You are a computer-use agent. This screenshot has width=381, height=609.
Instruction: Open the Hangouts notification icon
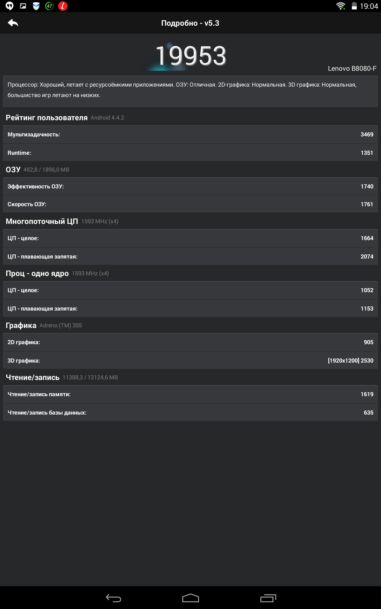pyautogui.click(x=10, y=6)
